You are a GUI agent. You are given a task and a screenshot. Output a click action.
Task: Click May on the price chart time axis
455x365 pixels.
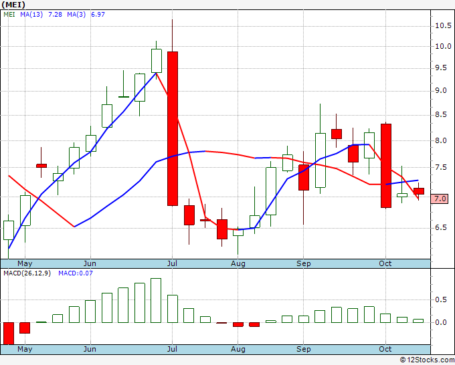tap(25, 263)
